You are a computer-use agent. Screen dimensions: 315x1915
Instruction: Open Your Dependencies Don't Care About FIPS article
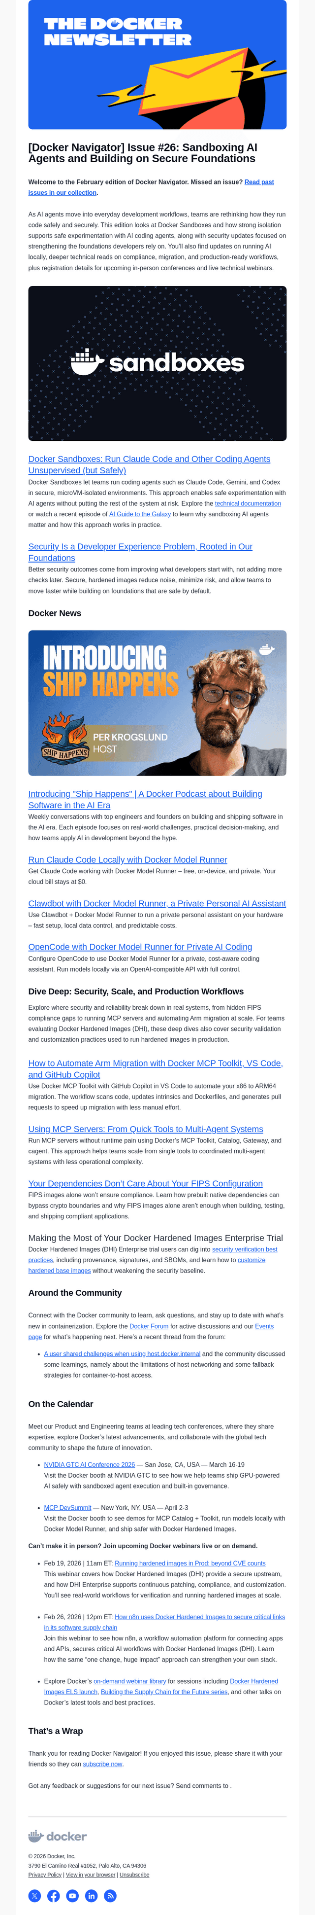point(146,1183)
